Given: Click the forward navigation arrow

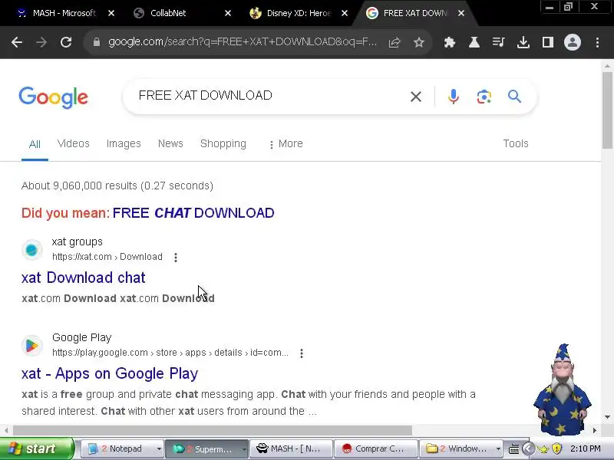Looking at the screenshot, I should click(41, 42).
